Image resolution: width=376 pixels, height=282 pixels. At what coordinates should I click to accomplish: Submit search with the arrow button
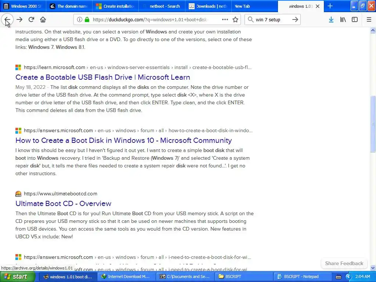(295, 20)
